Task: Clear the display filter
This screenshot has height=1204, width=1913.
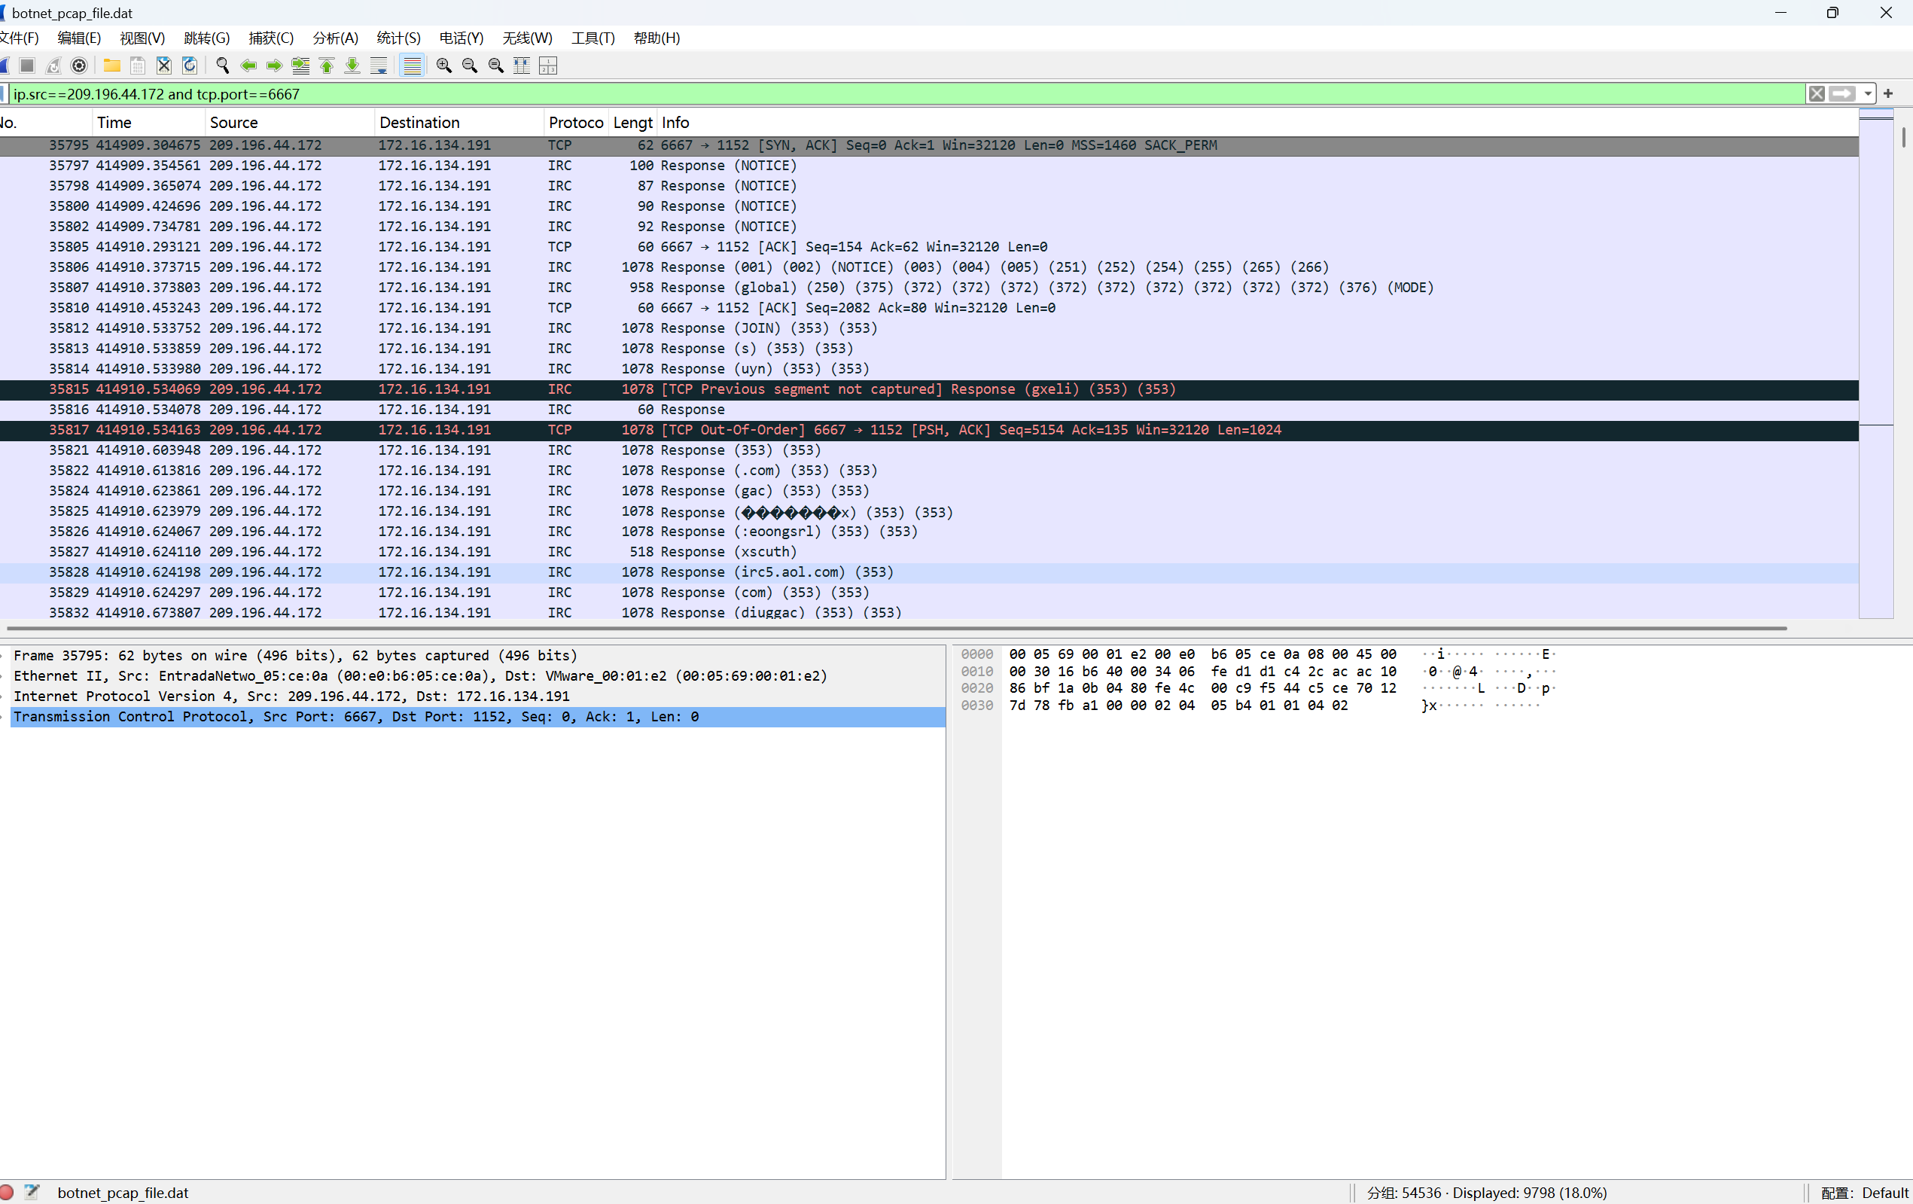Action: point(1816,94)
